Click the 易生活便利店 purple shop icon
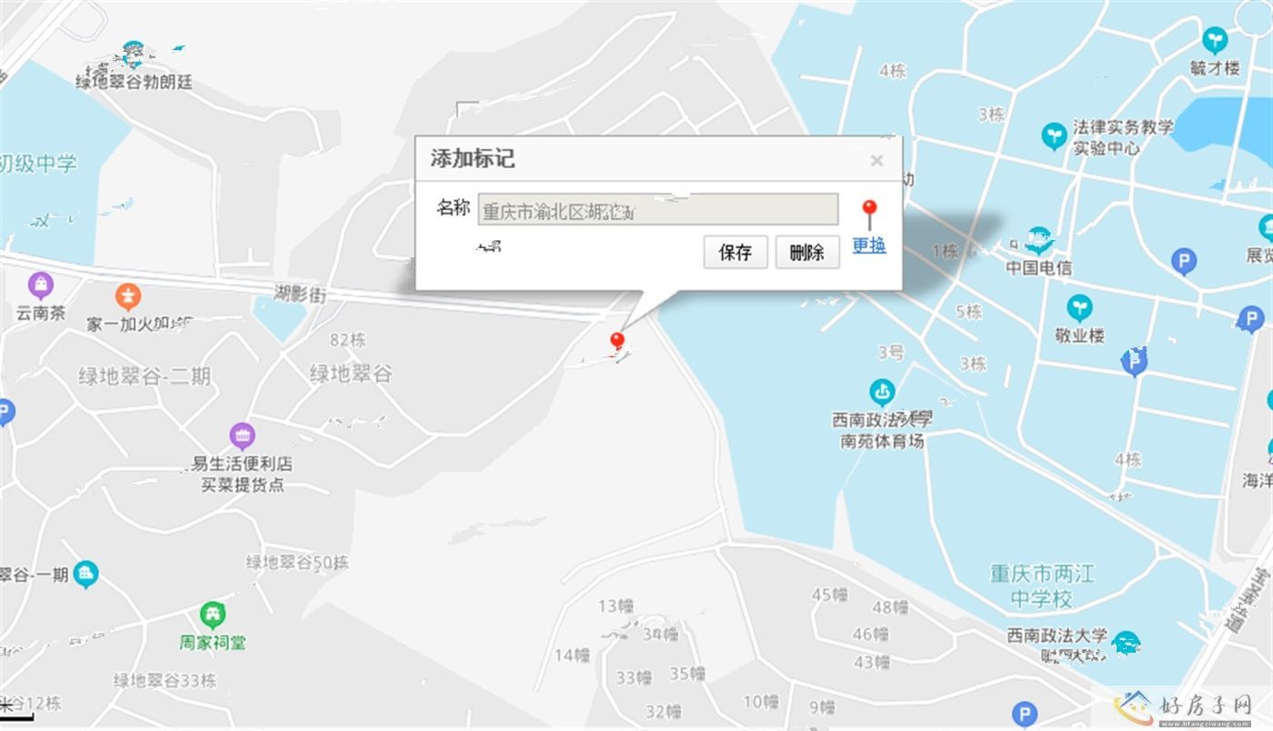Image resolution: width=1273 pixels, height=731 pixels. (242, 436)
